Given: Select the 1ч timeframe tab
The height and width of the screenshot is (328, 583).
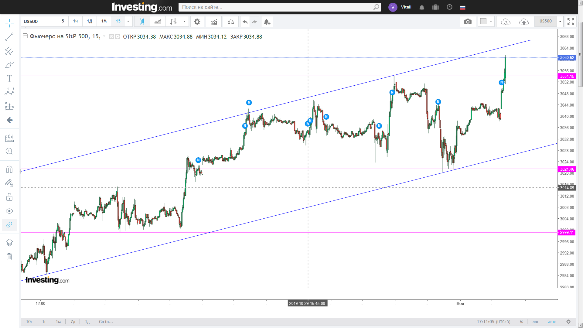Looking at the screenshot, I should (75, 21).
